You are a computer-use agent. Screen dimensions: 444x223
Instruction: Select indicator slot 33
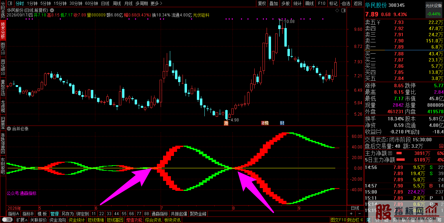point(109,214)
